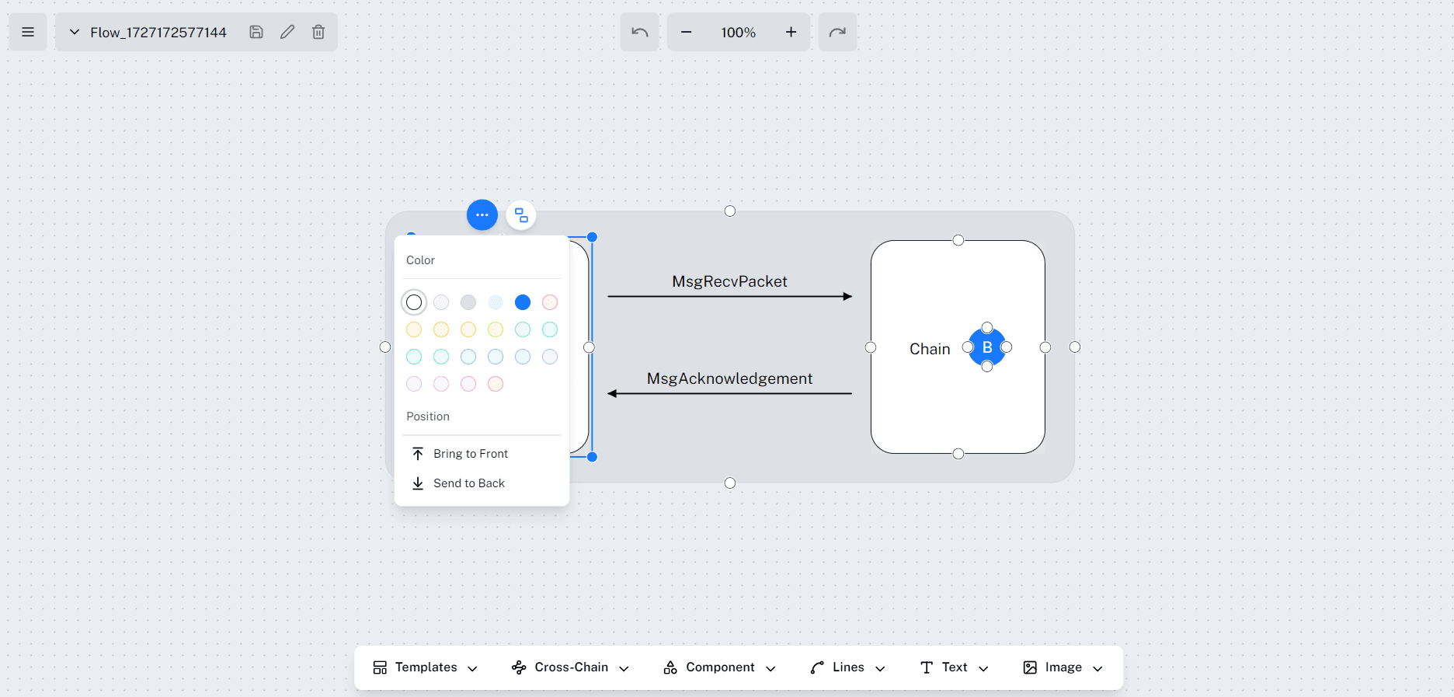Click the top-right blue selection handle
The height and width of the screenshot is (697, 1454).
[592, 237]
